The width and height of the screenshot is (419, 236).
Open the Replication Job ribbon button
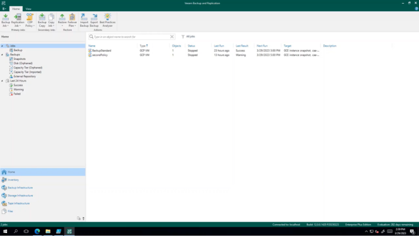[x=17, y=20]
